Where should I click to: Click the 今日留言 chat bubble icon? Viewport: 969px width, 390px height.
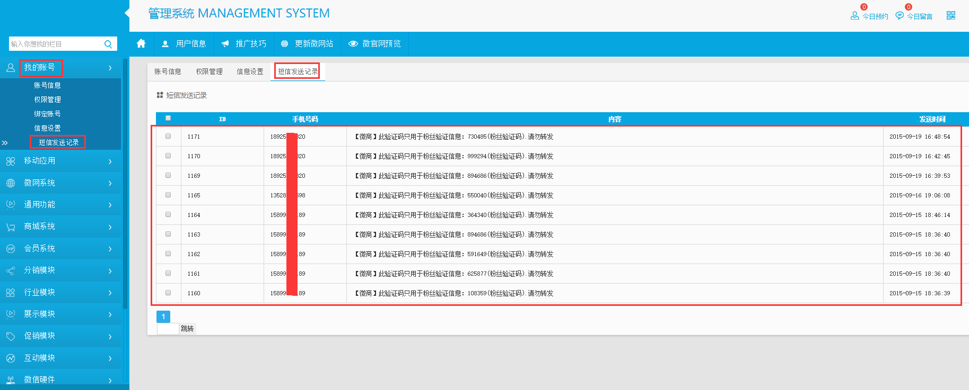pyautogui.click(x=900, y=16)
